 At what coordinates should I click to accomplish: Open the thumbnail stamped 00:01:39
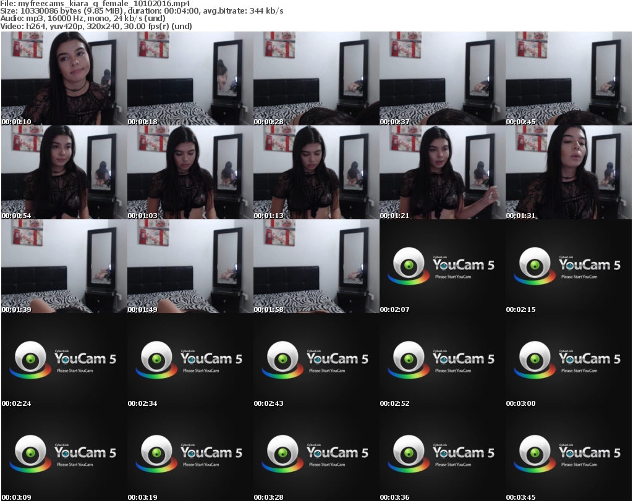64,266
